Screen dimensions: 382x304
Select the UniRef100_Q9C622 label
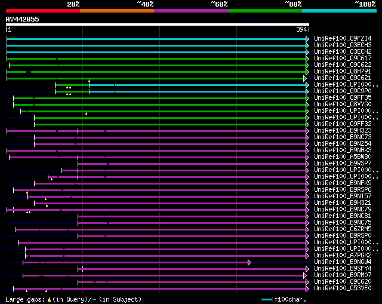[343, 65]
